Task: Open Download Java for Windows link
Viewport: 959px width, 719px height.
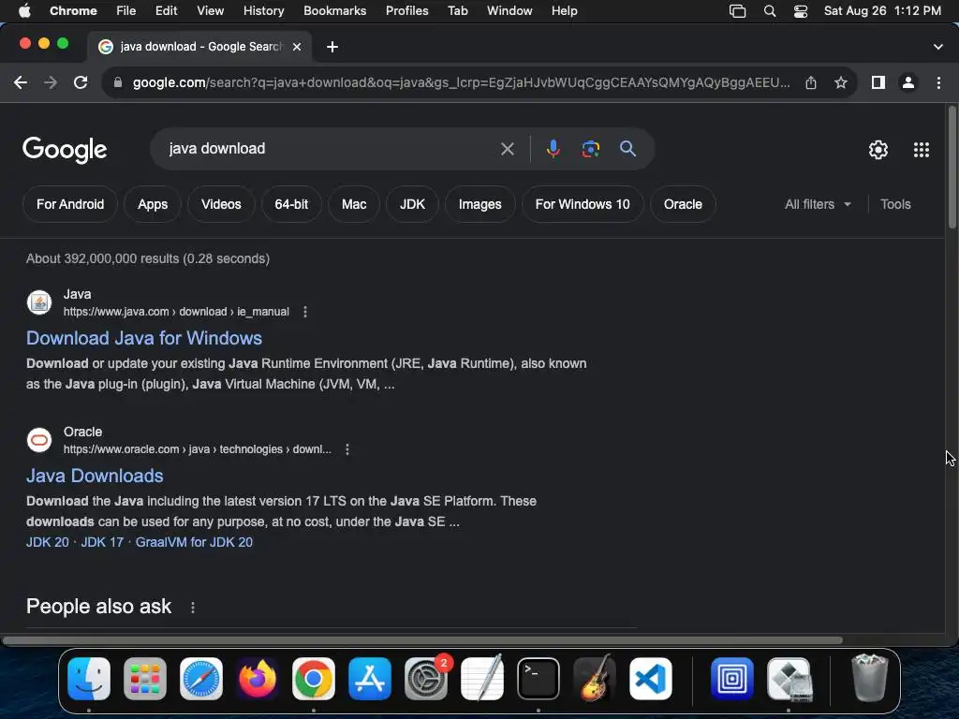Action: point(143,338)
